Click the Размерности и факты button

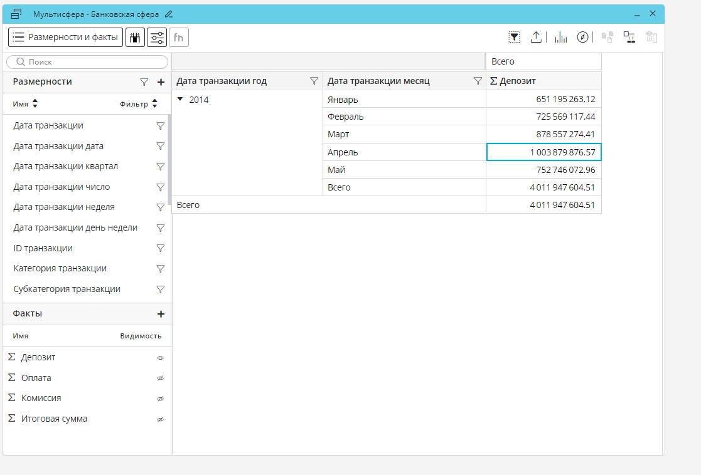(x=65, y=38)
